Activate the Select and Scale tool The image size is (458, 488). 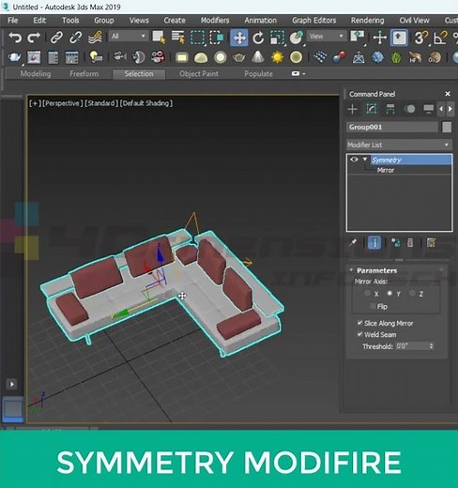click(x=277, y=38)
